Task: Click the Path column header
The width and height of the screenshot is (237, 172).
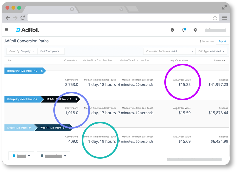Action: click(11, 60)
